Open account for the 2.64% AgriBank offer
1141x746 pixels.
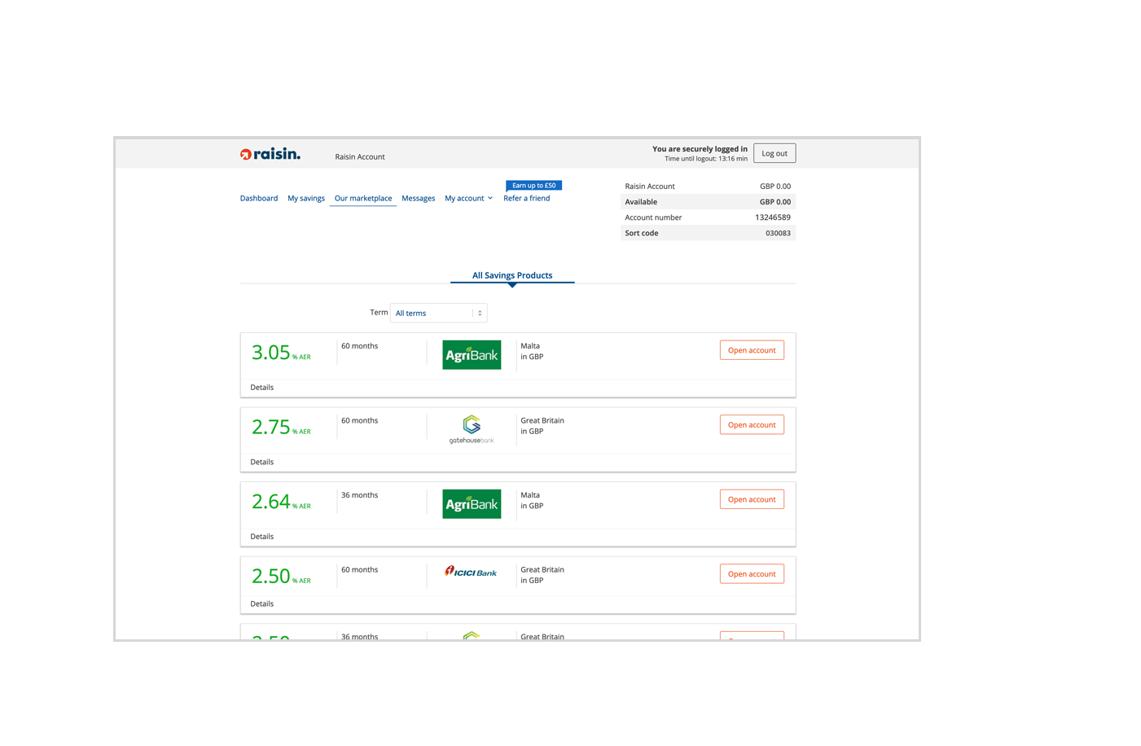pyautogui.click(x=752, y=499)
